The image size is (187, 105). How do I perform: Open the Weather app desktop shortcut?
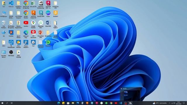[x=18, y=44]
